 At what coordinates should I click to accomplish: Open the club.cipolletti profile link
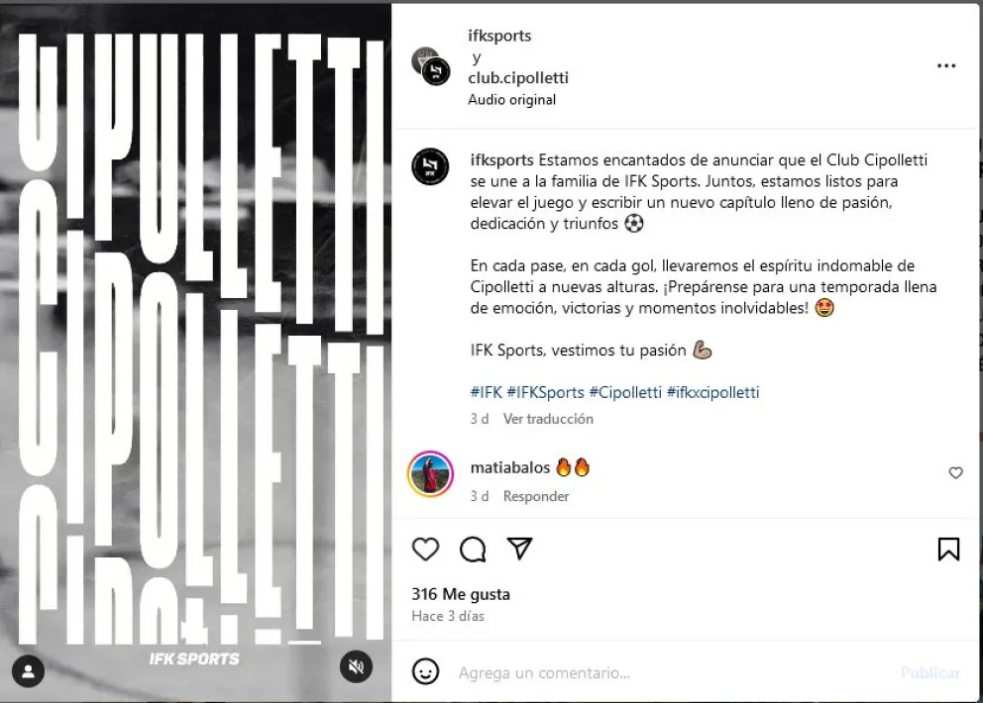pyautogui.click(x=518, y=77)
